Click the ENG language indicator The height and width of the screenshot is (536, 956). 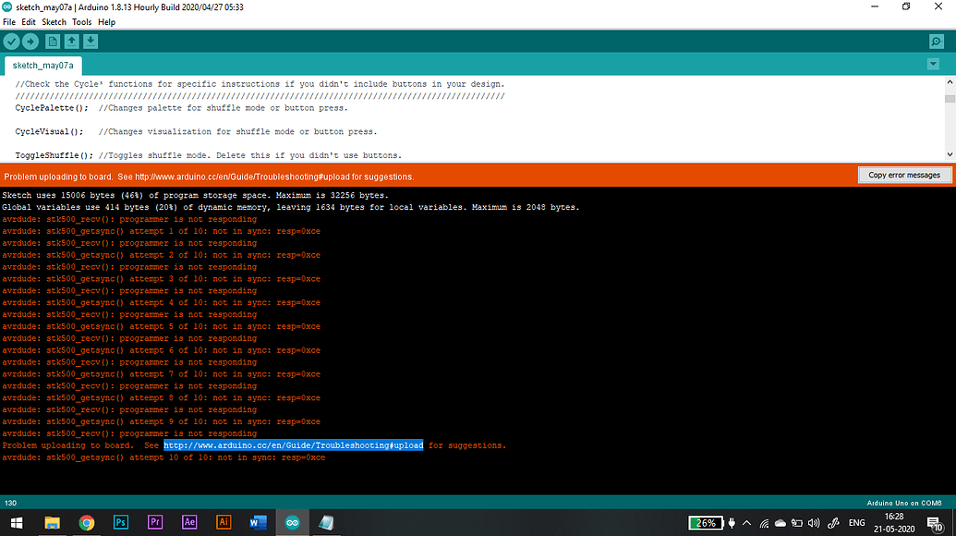(857, 522)
